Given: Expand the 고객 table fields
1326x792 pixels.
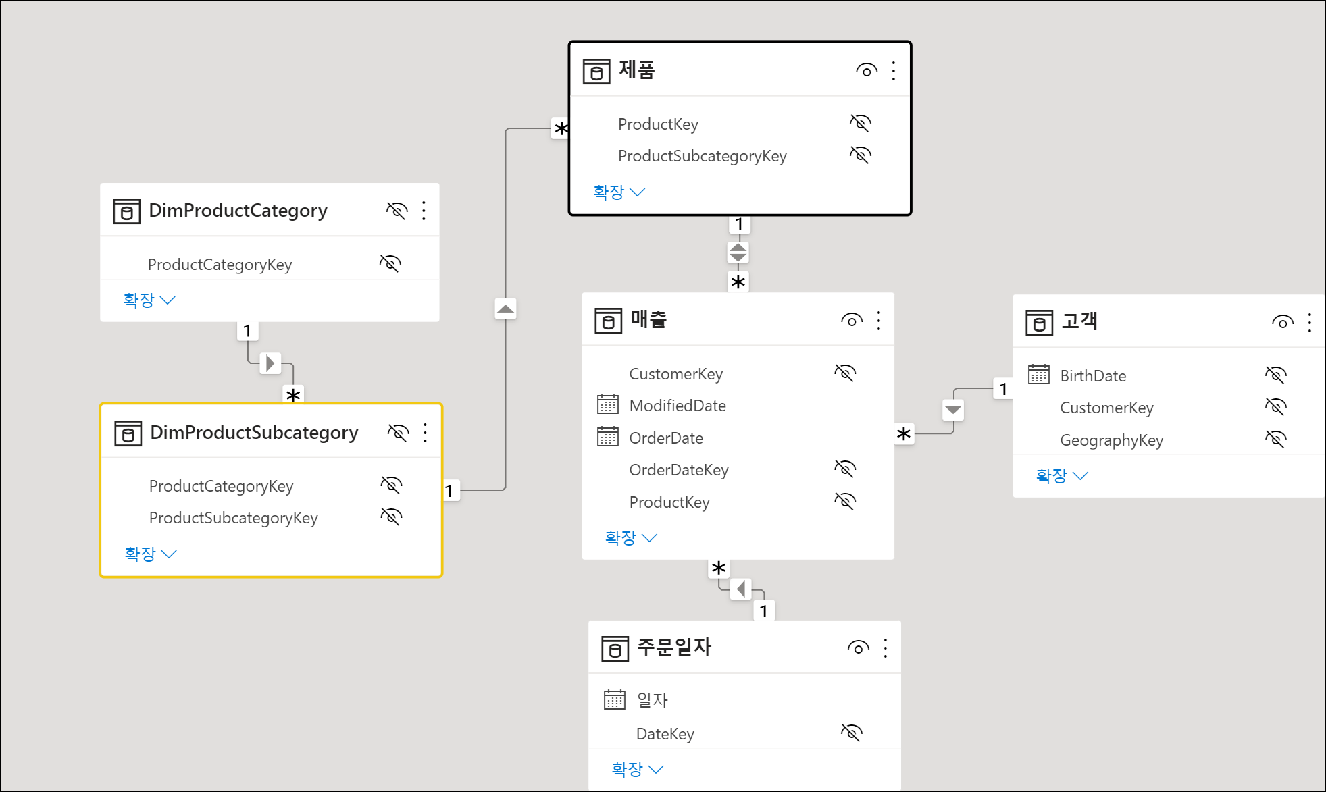Looking at the screenshot, I should 1061,476.
